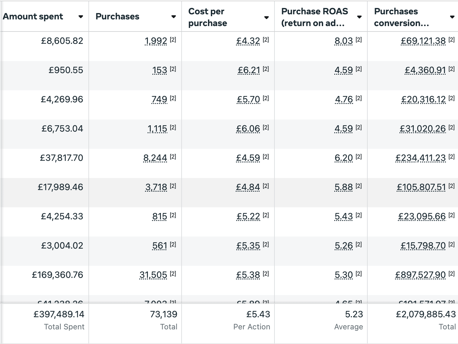
Task: Click the £897,527.90 conversion value
Action: coord(420,275)
